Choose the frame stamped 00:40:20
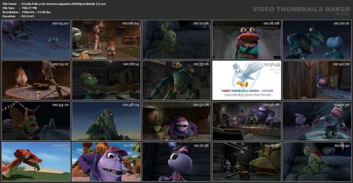 pyautogui.click(x=317, y=80)
